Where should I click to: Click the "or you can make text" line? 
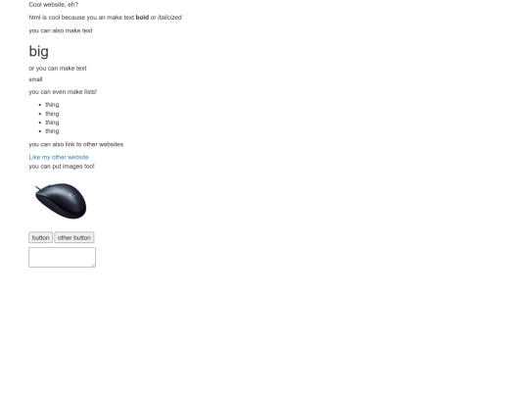[58, 69]
